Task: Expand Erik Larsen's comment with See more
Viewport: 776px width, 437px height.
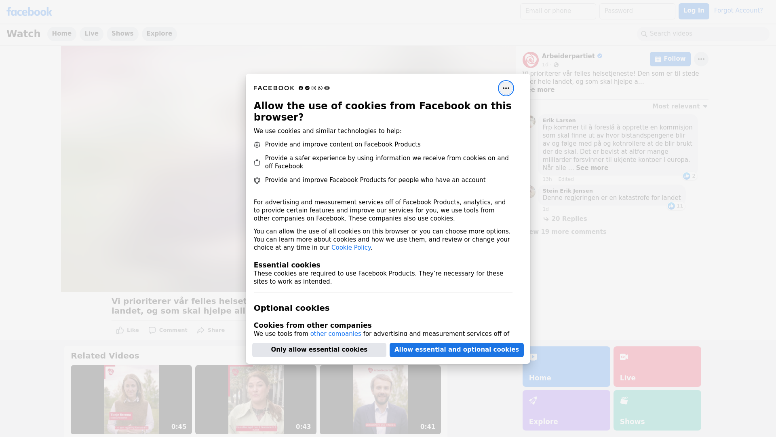Action: 592,168
